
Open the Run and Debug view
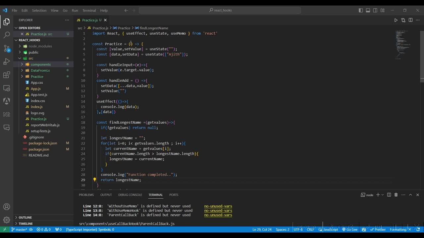pyautogui.click(x=7, y=62)
